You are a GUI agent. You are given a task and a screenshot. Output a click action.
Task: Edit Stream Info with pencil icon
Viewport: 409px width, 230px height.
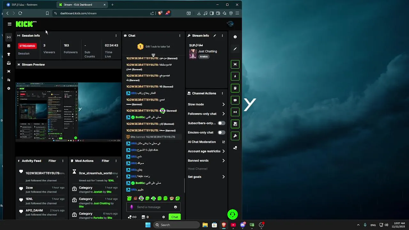[215, 36]
